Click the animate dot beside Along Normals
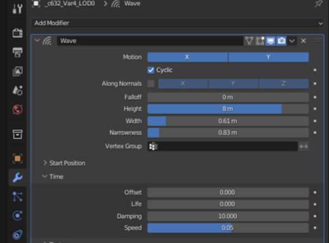Image resolution: width=329 pixels, height=243 pixels. 315,84
